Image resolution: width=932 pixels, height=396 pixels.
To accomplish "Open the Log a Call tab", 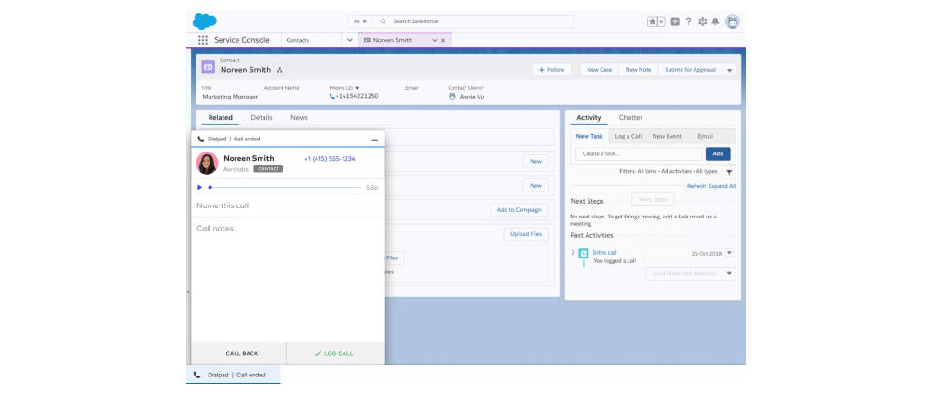I will click(x=628, y=136).
